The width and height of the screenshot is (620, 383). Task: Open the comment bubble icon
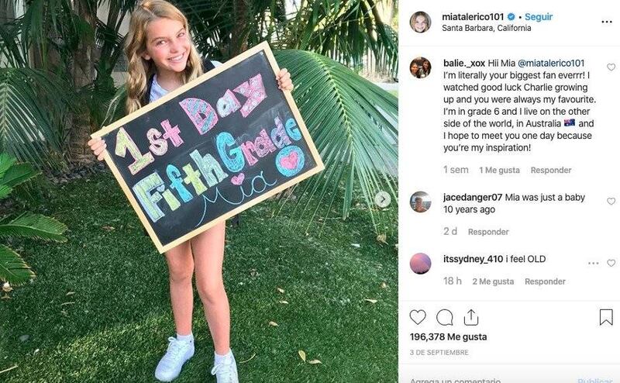[x=444, y=317]
